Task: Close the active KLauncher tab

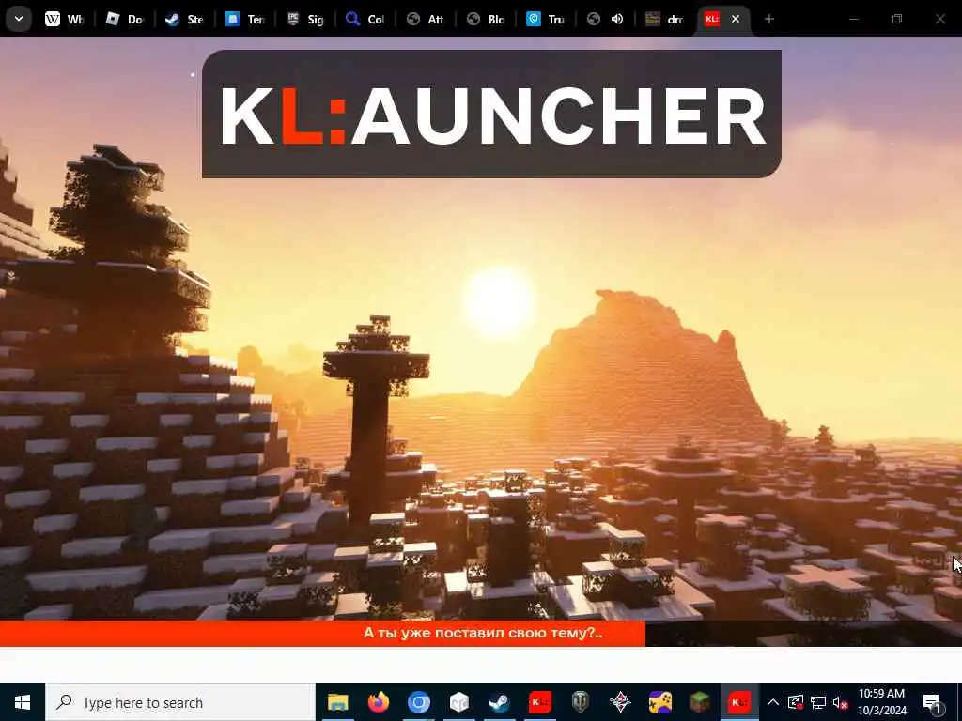Action: click(735, 19)
